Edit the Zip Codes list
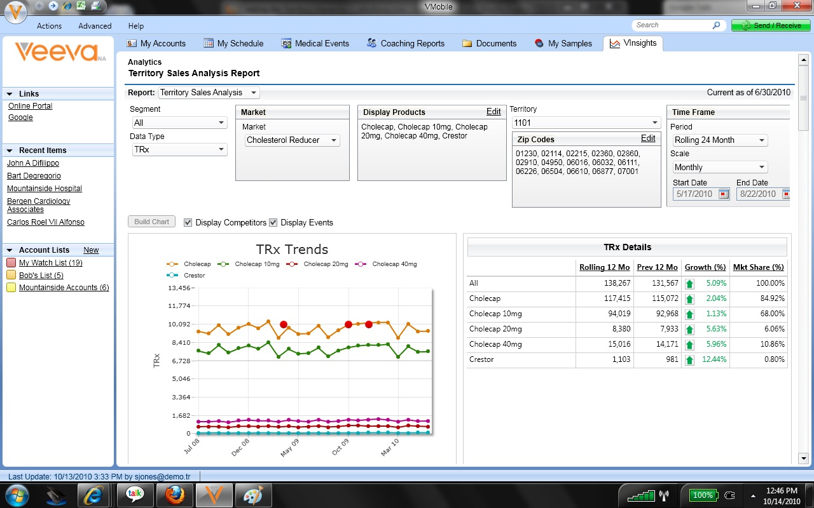The image size is (814, 508). 648,138
